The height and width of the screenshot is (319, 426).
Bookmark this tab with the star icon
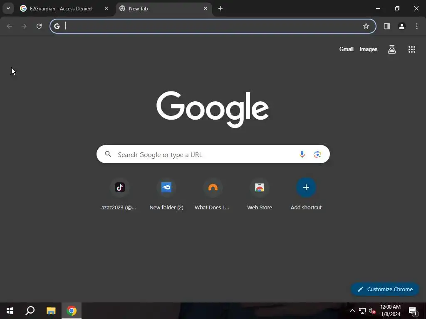(x=366, y=26)
